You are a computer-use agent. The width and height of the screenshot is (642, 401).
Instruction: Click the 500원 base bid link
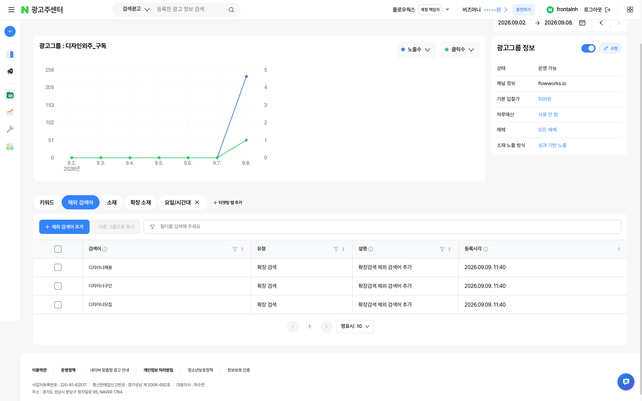point(545,99)
